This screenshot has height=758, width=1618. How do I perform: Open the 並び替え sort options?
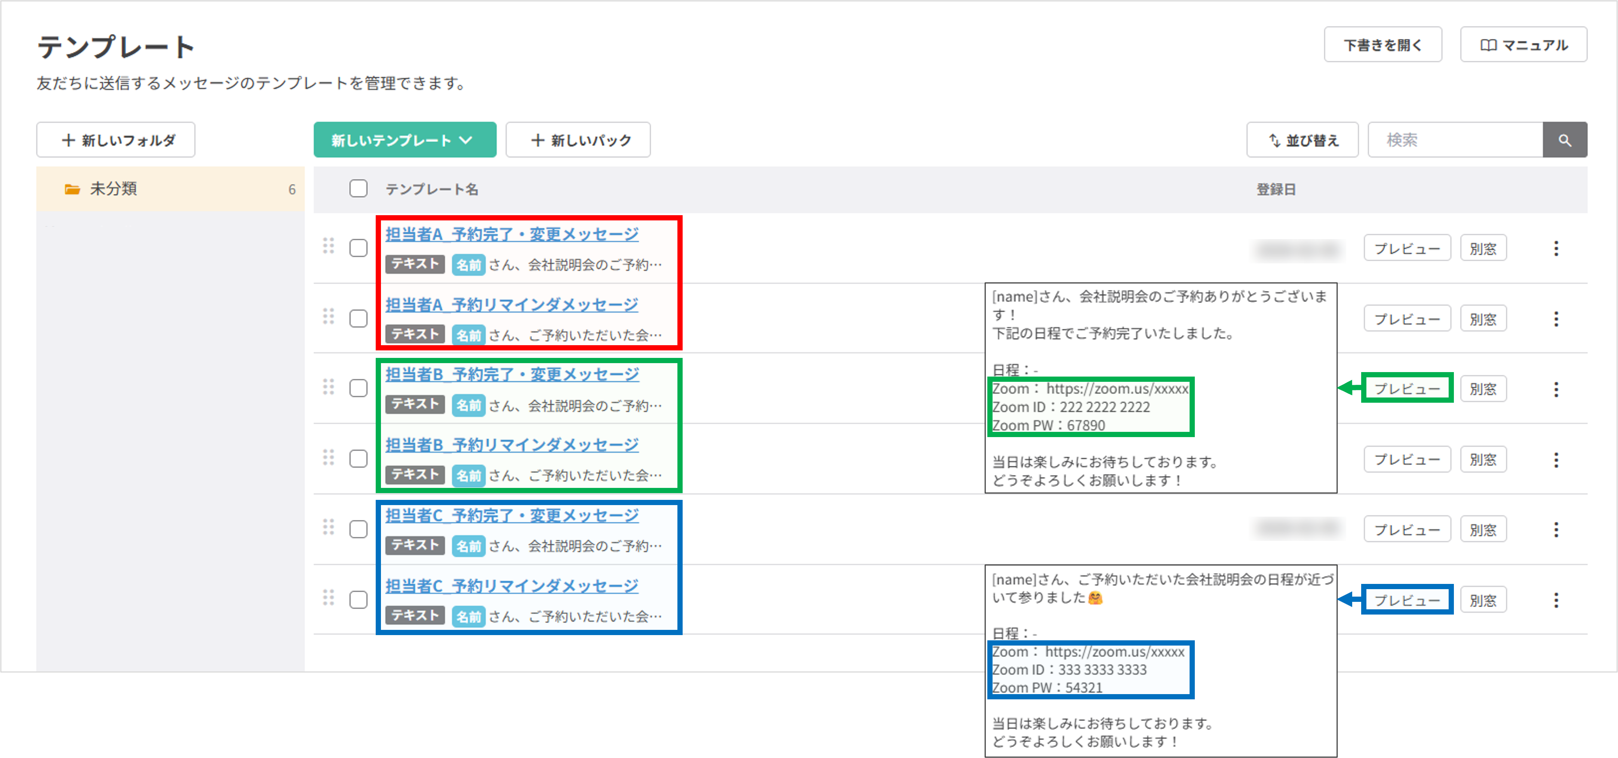[1302, 140]
